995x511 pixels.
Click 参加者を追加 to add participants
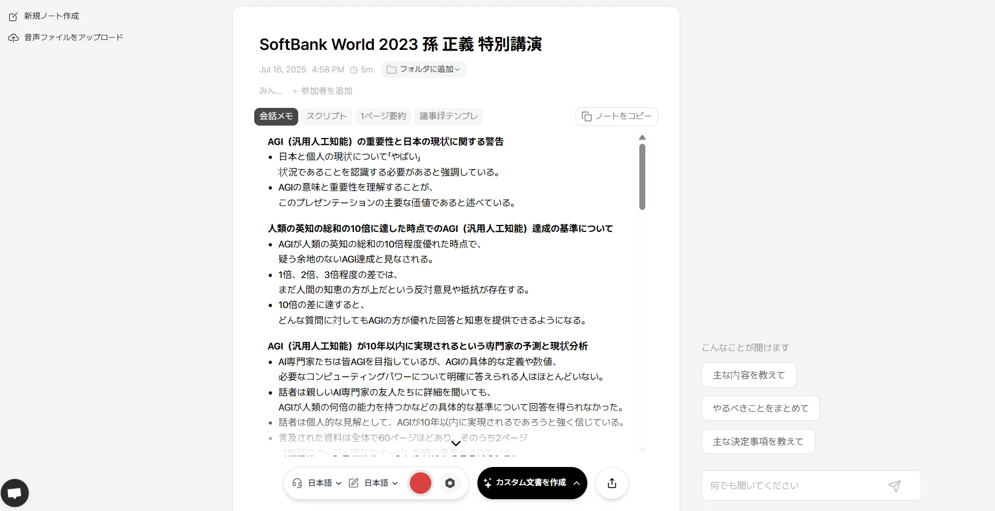pos(322,91)
